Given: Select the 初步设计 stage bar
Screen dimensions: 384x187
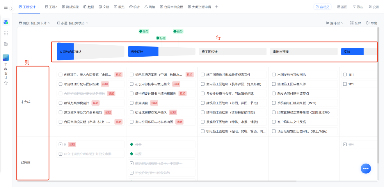Looking at the screenshot, I should (x=161, y=51).
